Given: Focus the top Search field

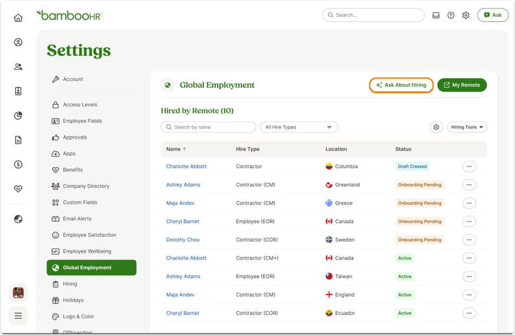Looking at the screenshot, I should (x=373, y=15).
